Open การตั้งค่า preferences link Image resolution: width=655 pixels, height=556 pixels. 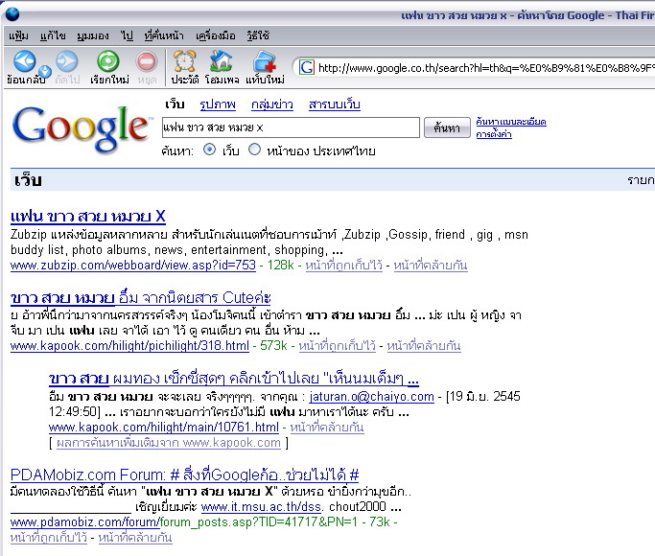494,134
